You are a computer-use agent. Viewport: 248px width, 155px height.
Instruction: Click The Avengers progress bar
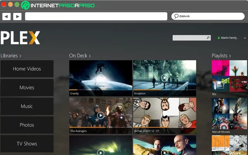[100, 127]
